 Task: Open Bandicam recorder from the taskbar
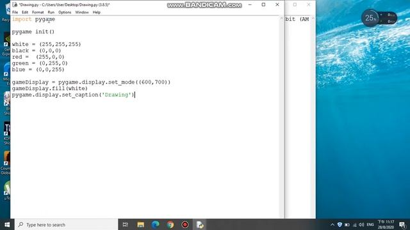pos(185,224)
